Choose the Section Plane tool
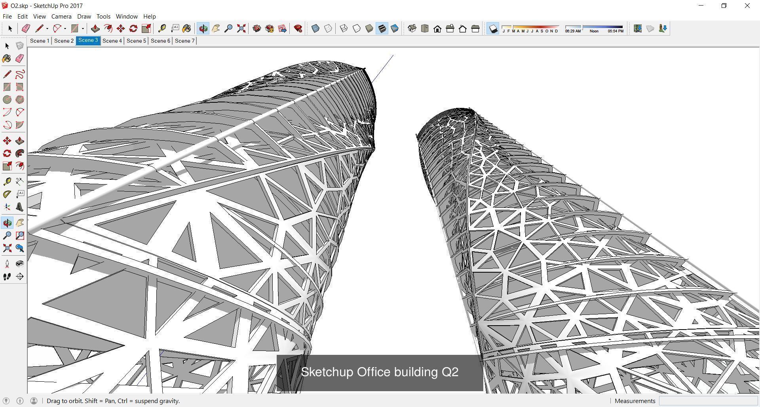 19,277
